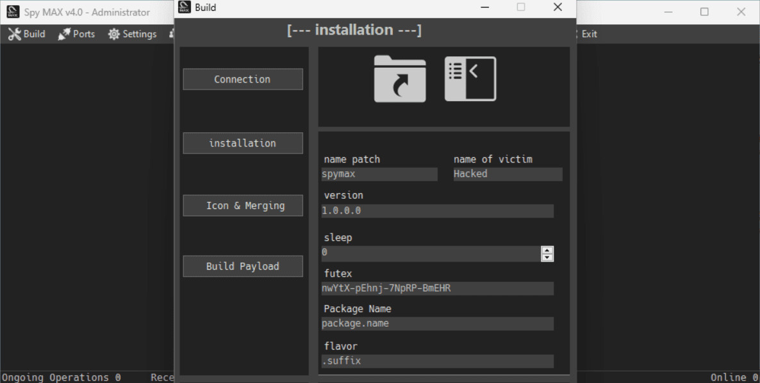The height and width of the screenshot is (383, 760).
Task: Click inside the sleep numeric field
Action: (431, 253)
